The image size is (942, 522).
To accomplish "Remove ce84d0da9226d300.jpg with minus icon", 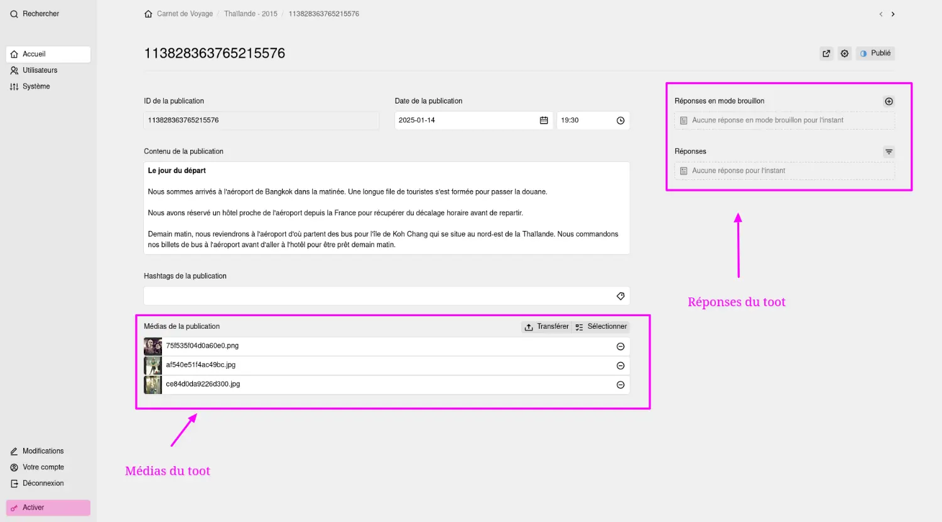I will (x=620, y=385).
